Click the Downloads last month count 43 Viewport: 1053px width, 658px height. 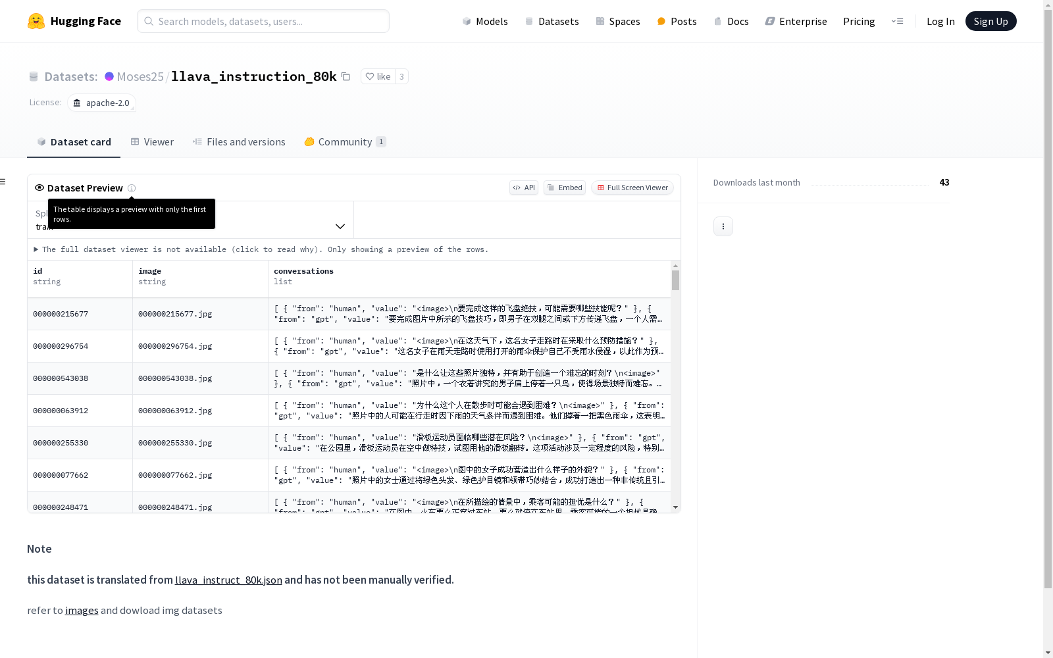click(x=944, y=182)
